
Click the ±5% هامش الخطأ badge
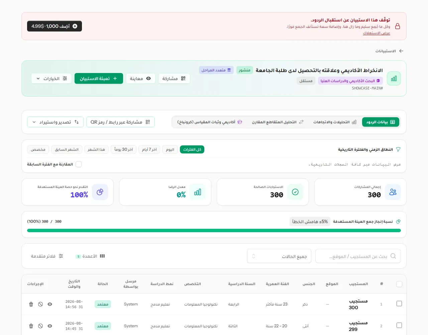coord(310,221)
